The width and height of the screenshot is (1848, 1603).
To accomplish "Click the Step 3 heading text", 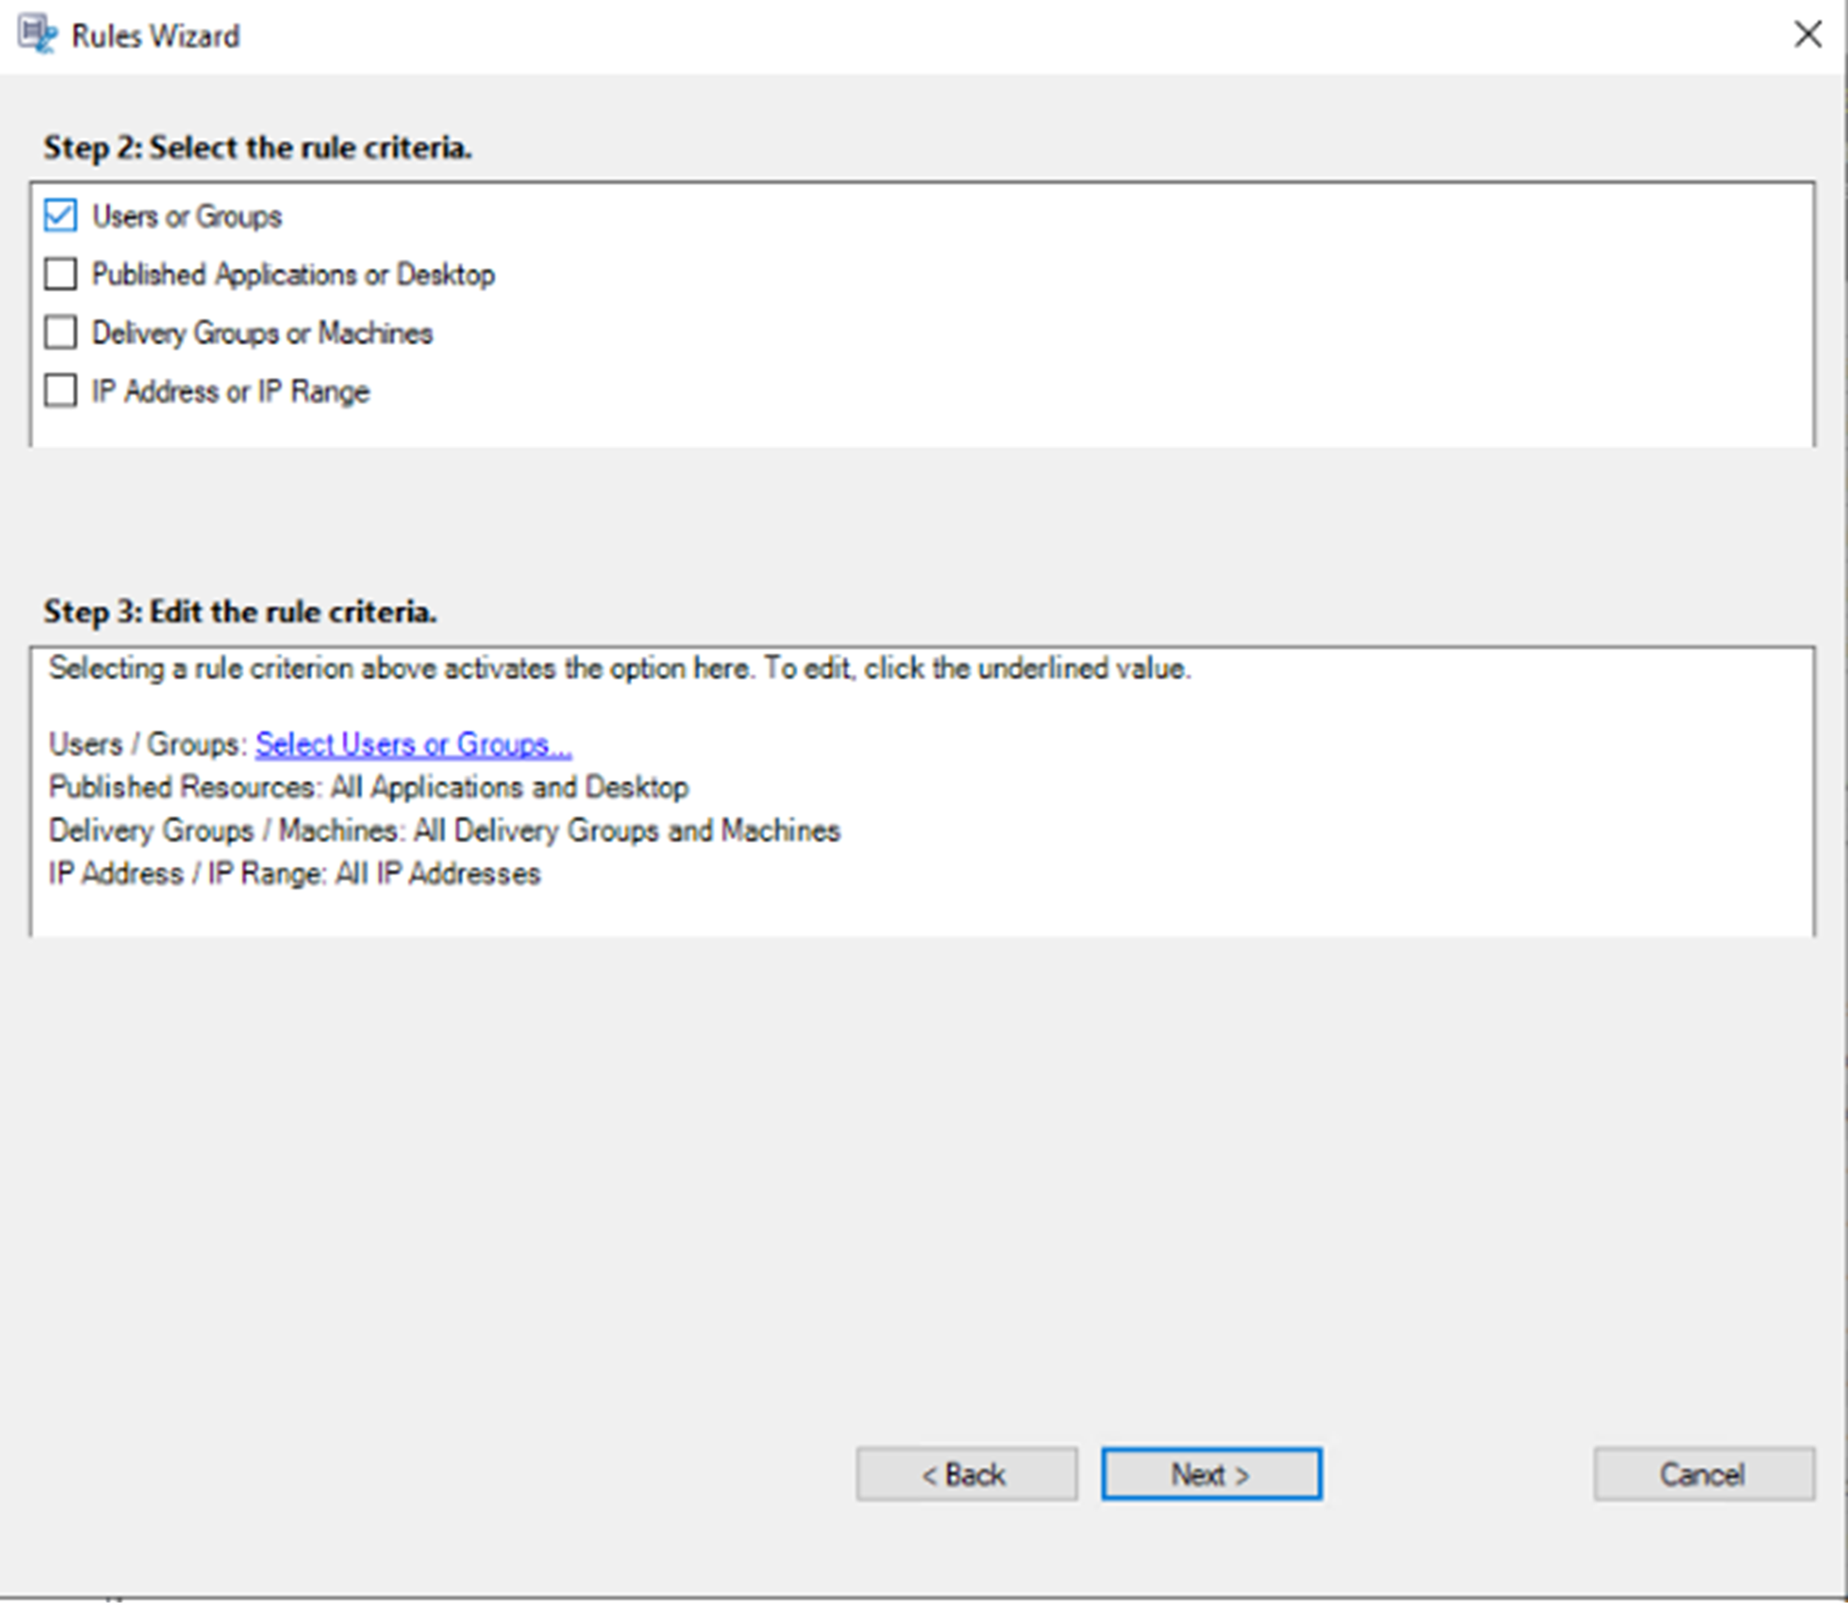I will point(240,612).
